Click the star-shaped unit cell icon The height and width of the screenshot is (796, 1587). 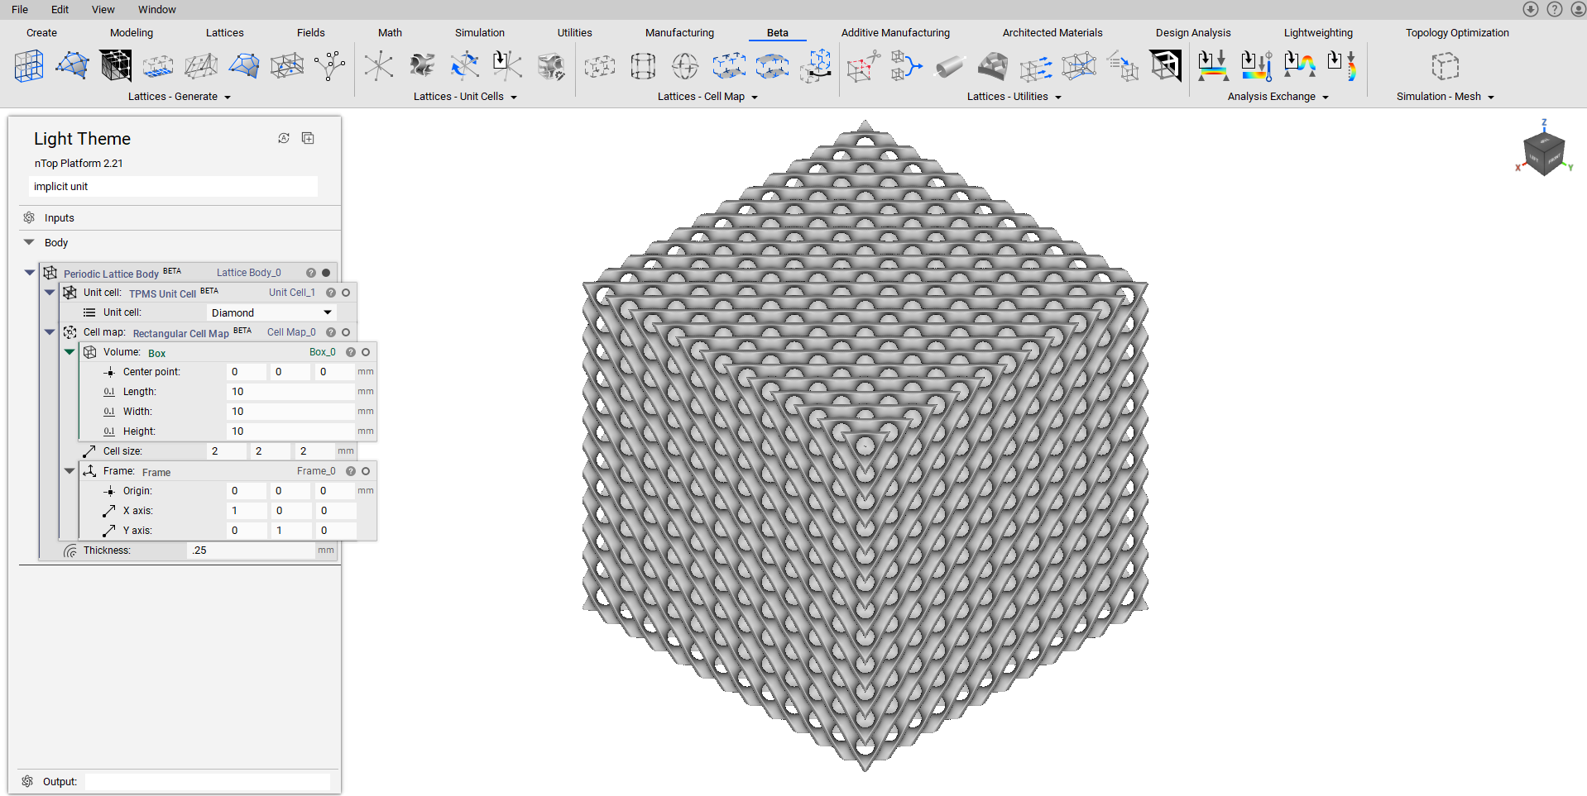click(x=379, y=66)
